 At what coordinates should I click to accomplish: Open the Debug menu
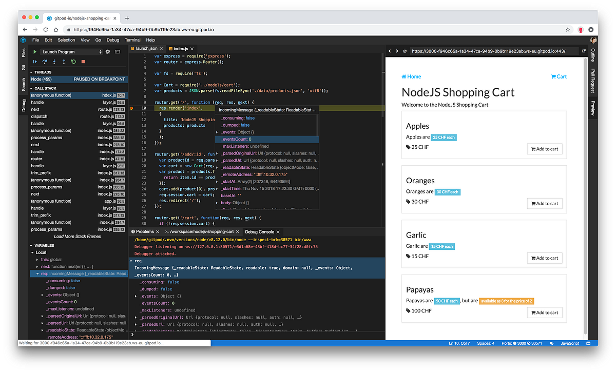click(x=112, y=40)
